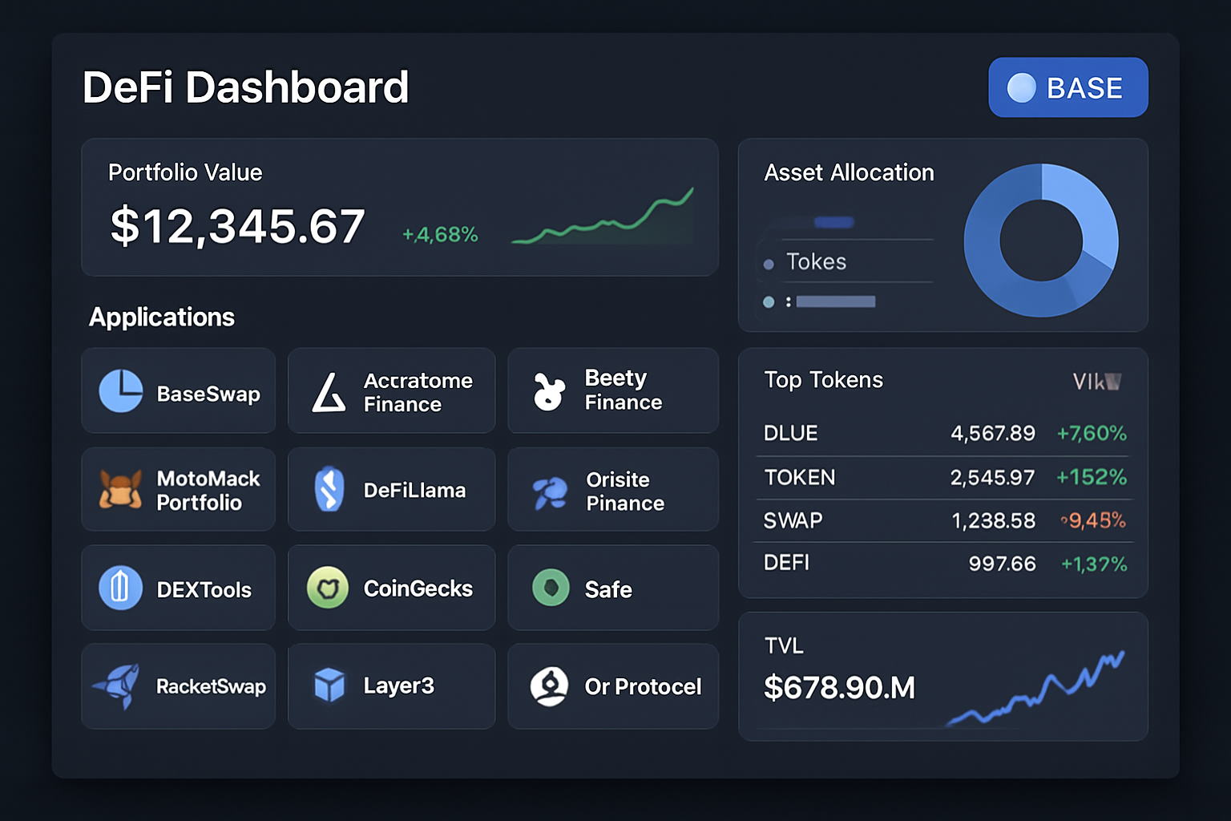Select the Tokes legend entry
The width and height of the screenshot is (1231, 821).
point(815,262)
